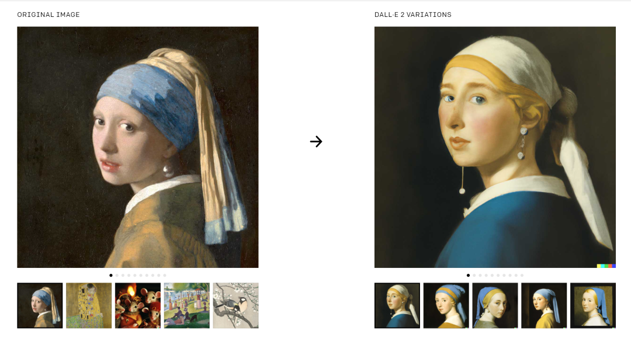The image size is (631, 345).
Task: Click the large DALL·E 2 variation image
Action: tap(495, 147)
